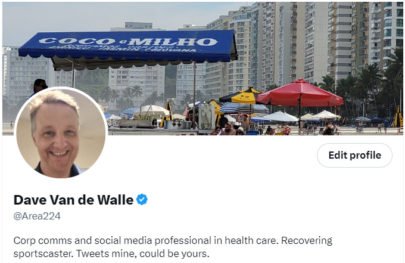Open the round profile avatar photo
The image size is (405, 263).
click(x=61, y=133)
